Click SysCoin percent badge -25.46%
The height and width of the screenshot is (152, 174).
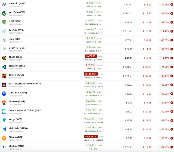click(x=165, y=31)
